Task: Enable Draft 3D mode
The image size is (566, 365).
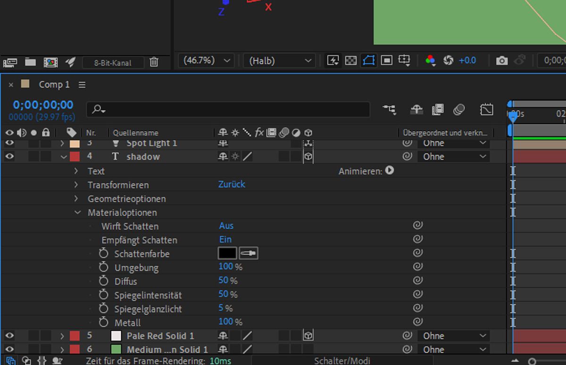Action: [416, 109]
